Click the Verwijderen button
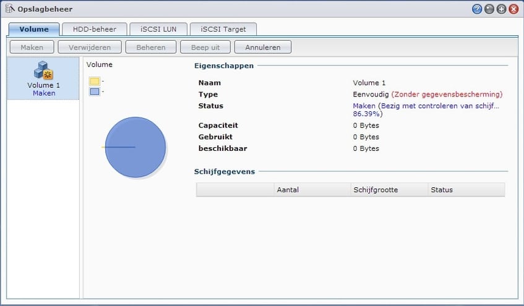 [89, 47]
